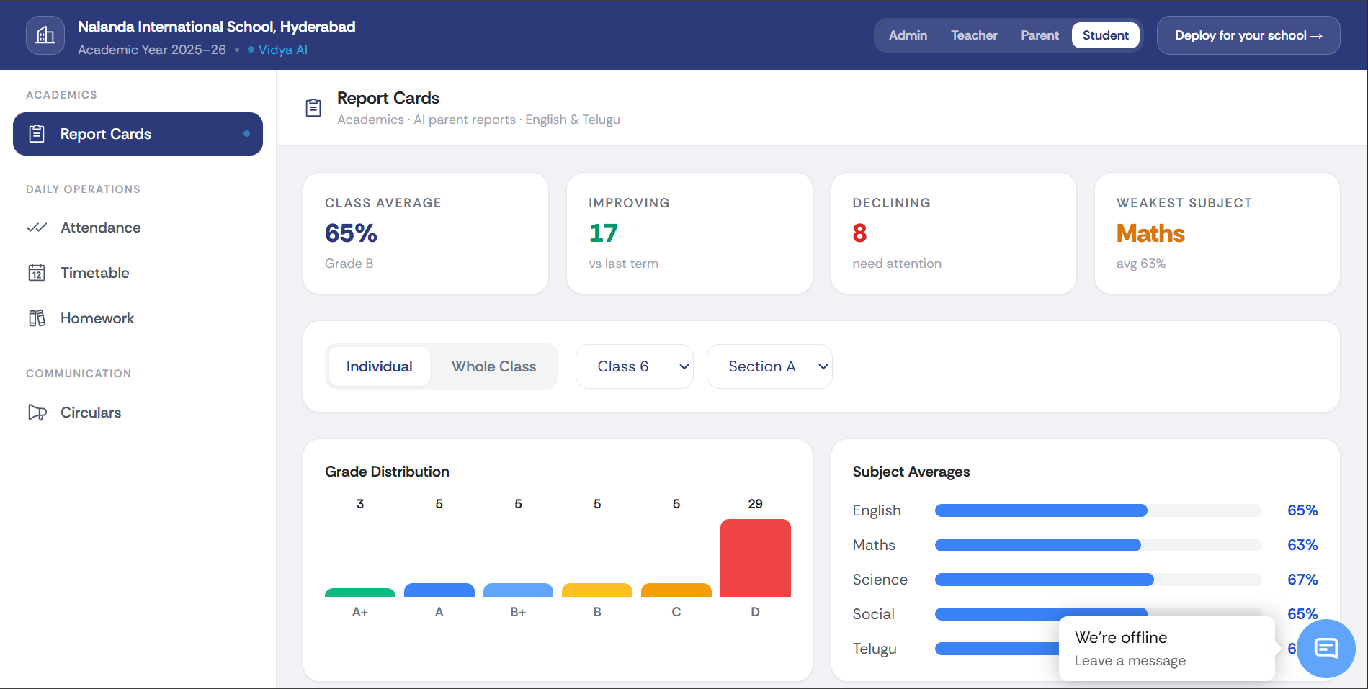Select the Individual view toggle
Screen dimensions: 1368x689
pos(380,366)
